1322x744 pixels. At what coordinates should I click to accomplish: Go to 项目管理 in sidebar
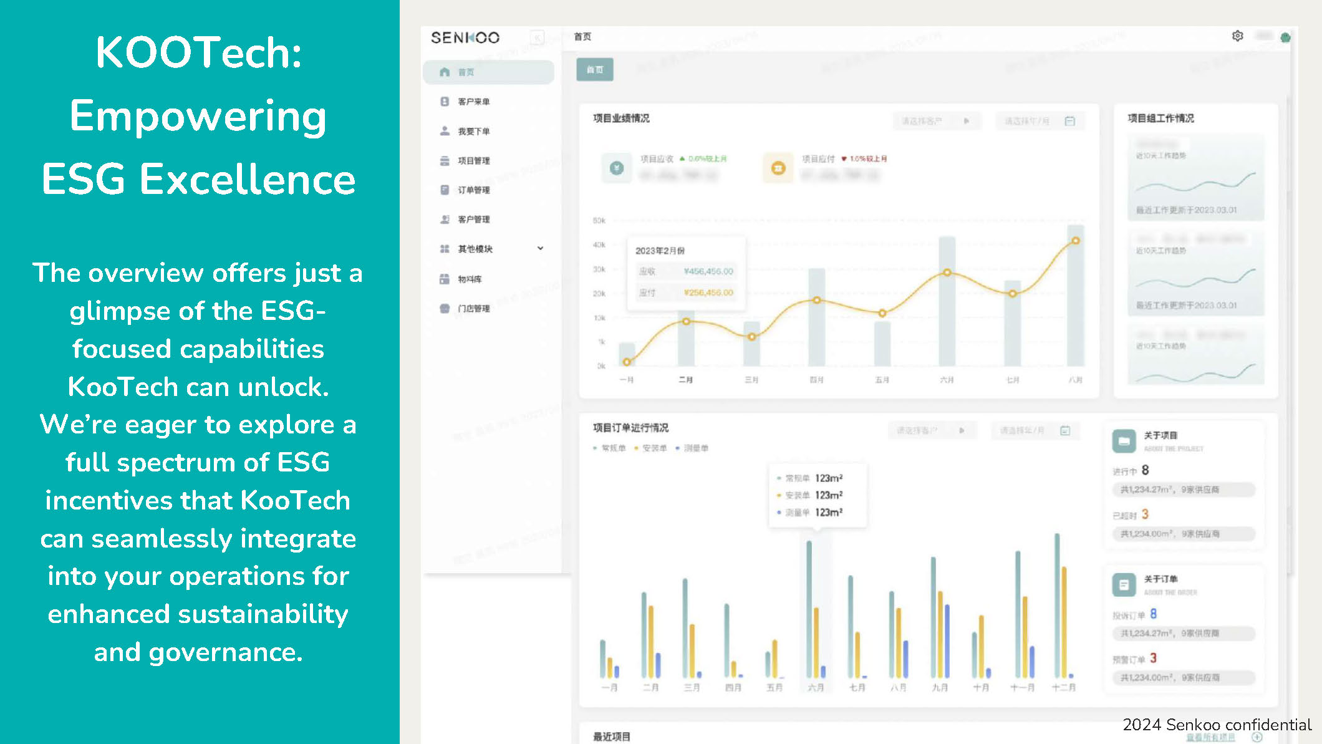coord(473,161)
